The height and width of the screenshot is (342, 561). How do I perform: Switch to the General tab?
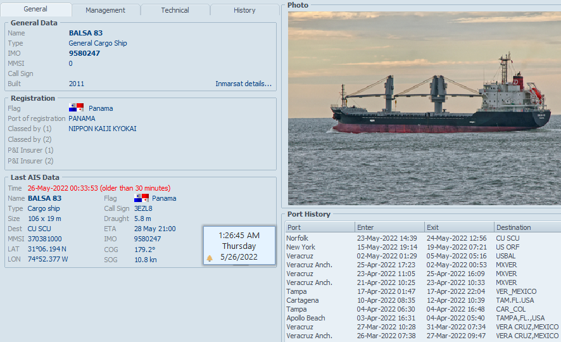click(x=35, y=9)
